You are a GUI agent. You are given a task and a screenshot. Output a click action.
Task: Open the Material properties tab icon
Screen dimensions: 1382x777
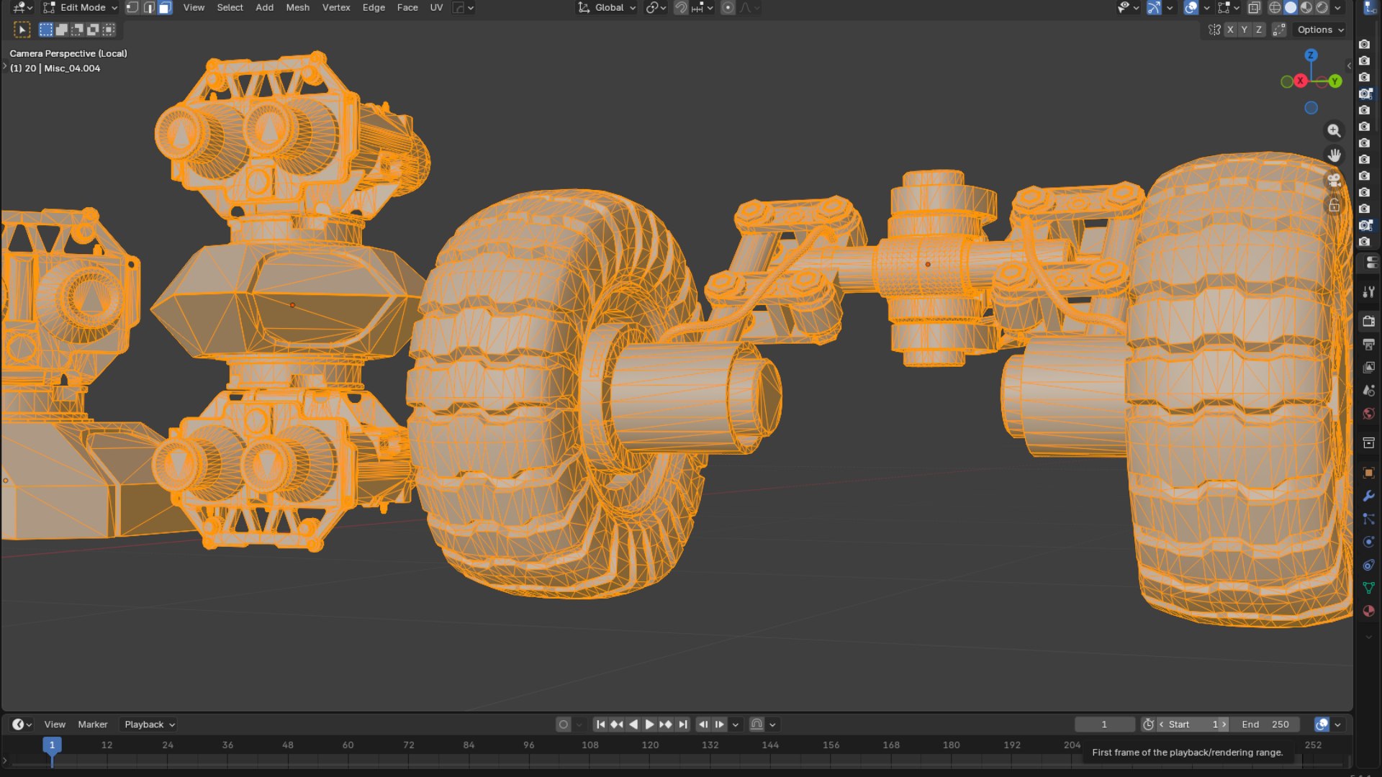[x=1368, y=611]
